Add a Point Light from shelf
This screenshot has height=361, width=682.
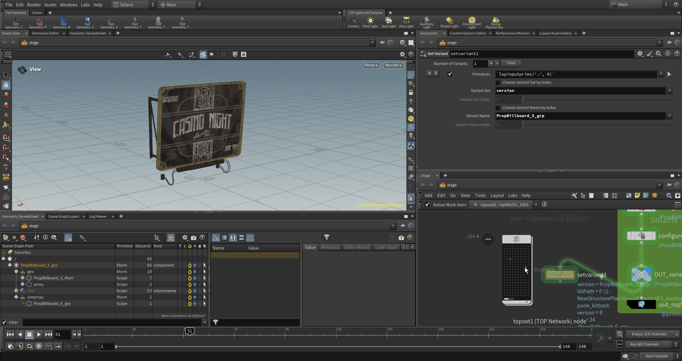click(370, 22)
